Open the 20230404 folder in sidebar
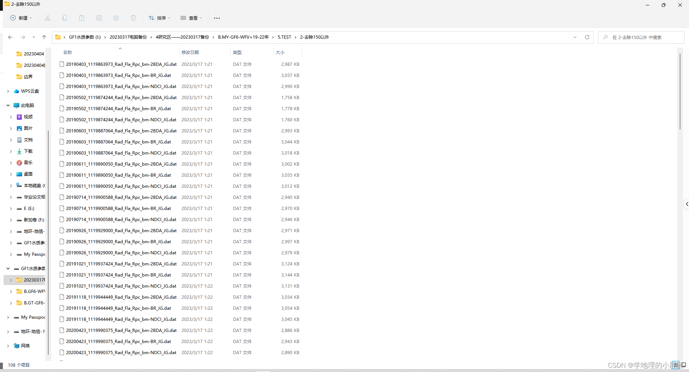The image size is (689, 372). 30,54
